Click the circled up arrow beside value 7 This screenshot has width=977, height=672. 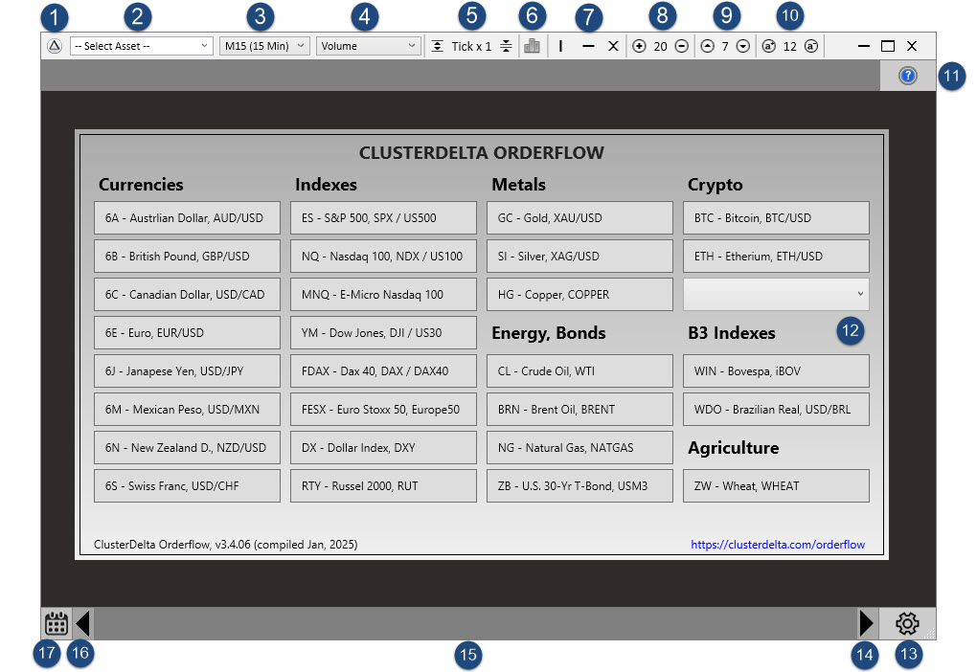coord(707,46)
